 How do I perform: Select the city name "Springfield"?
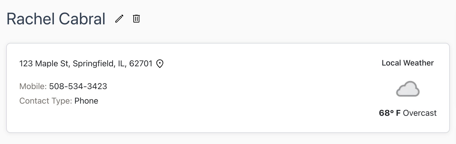pos(93,64)
